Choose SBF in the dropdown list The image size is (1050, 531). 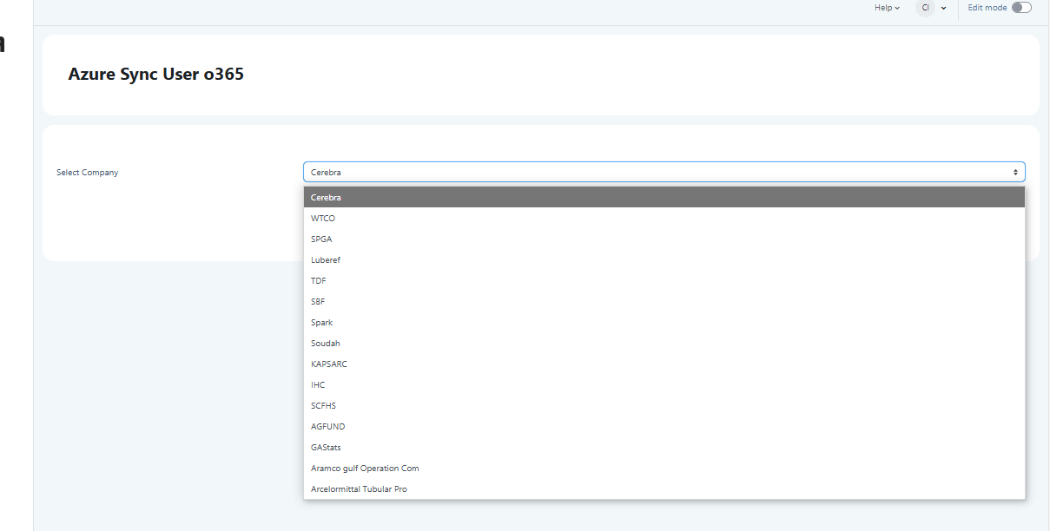click(664, 302)
